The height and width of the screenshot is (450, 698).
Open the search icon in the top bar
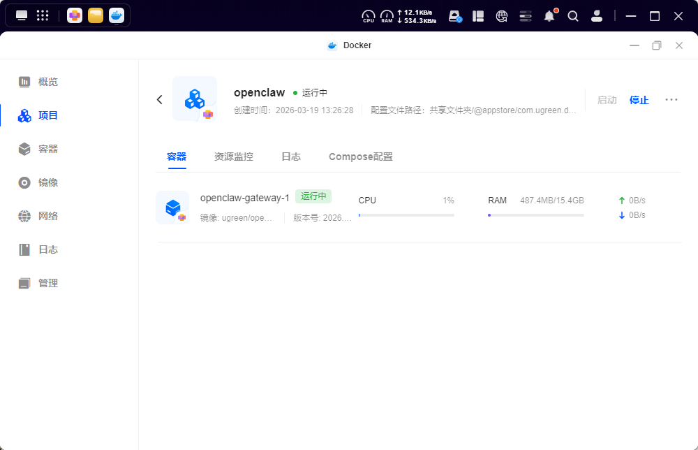pyautogui.click(x=573, y=15)
